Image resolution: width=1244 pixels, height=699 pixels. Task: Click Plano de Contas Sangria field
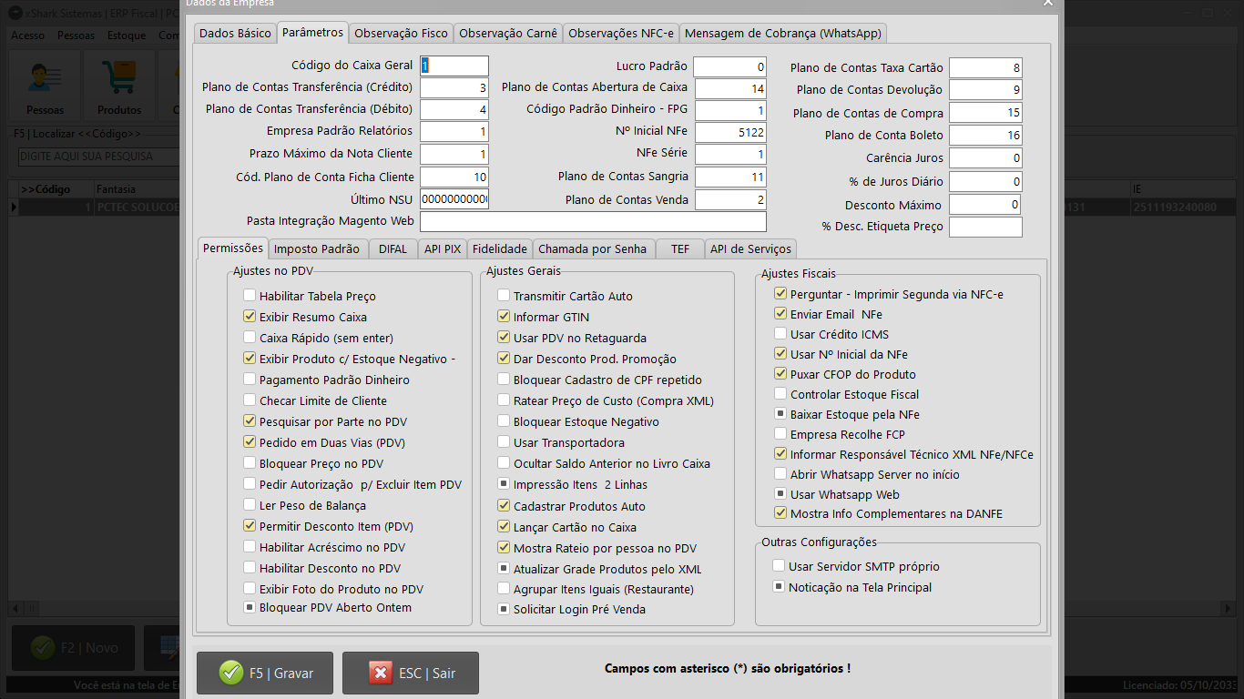tap(729, 177)
